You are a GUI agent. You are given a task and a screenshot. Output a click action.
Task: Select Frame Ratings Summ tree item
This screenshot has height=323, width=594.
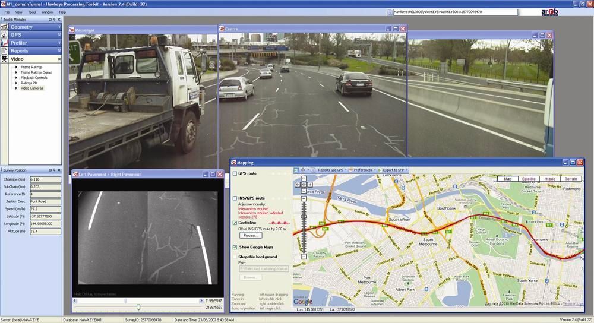click(36, 72)
